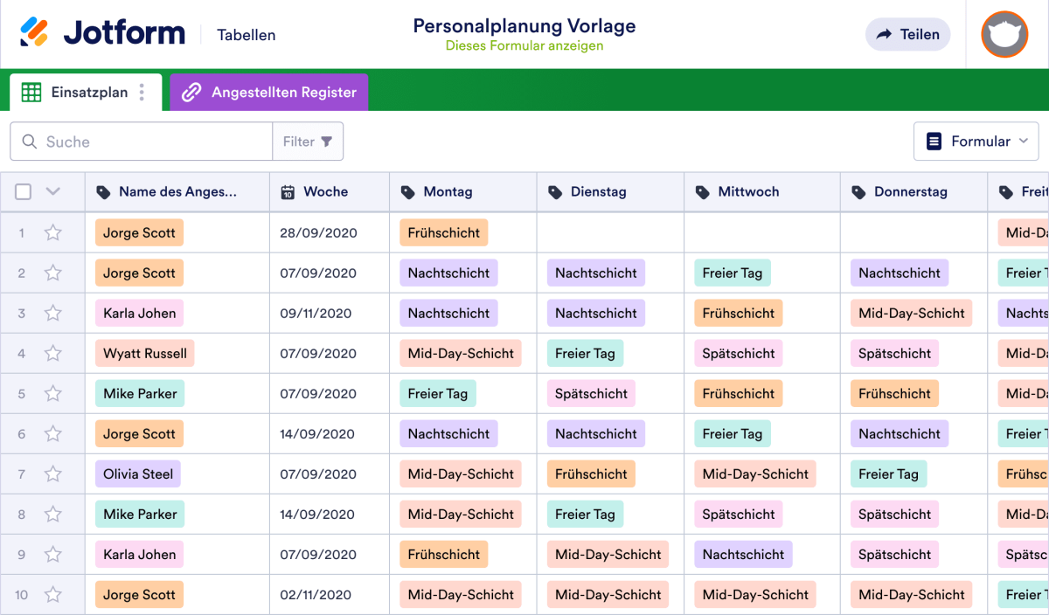Open the Einsatzplan tab options via three-dots icon
This screenshot has height=615, width=1049.
(142, 92)
